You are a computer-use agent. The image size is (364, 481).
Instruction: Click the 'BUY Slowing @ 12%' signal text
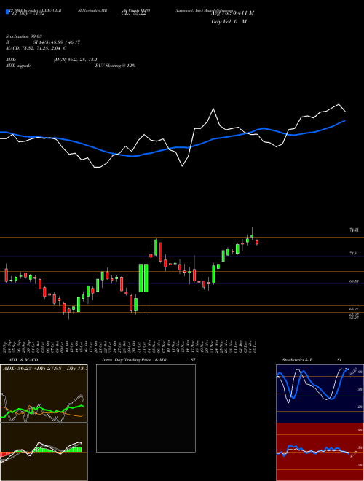[x=115, y=66]
